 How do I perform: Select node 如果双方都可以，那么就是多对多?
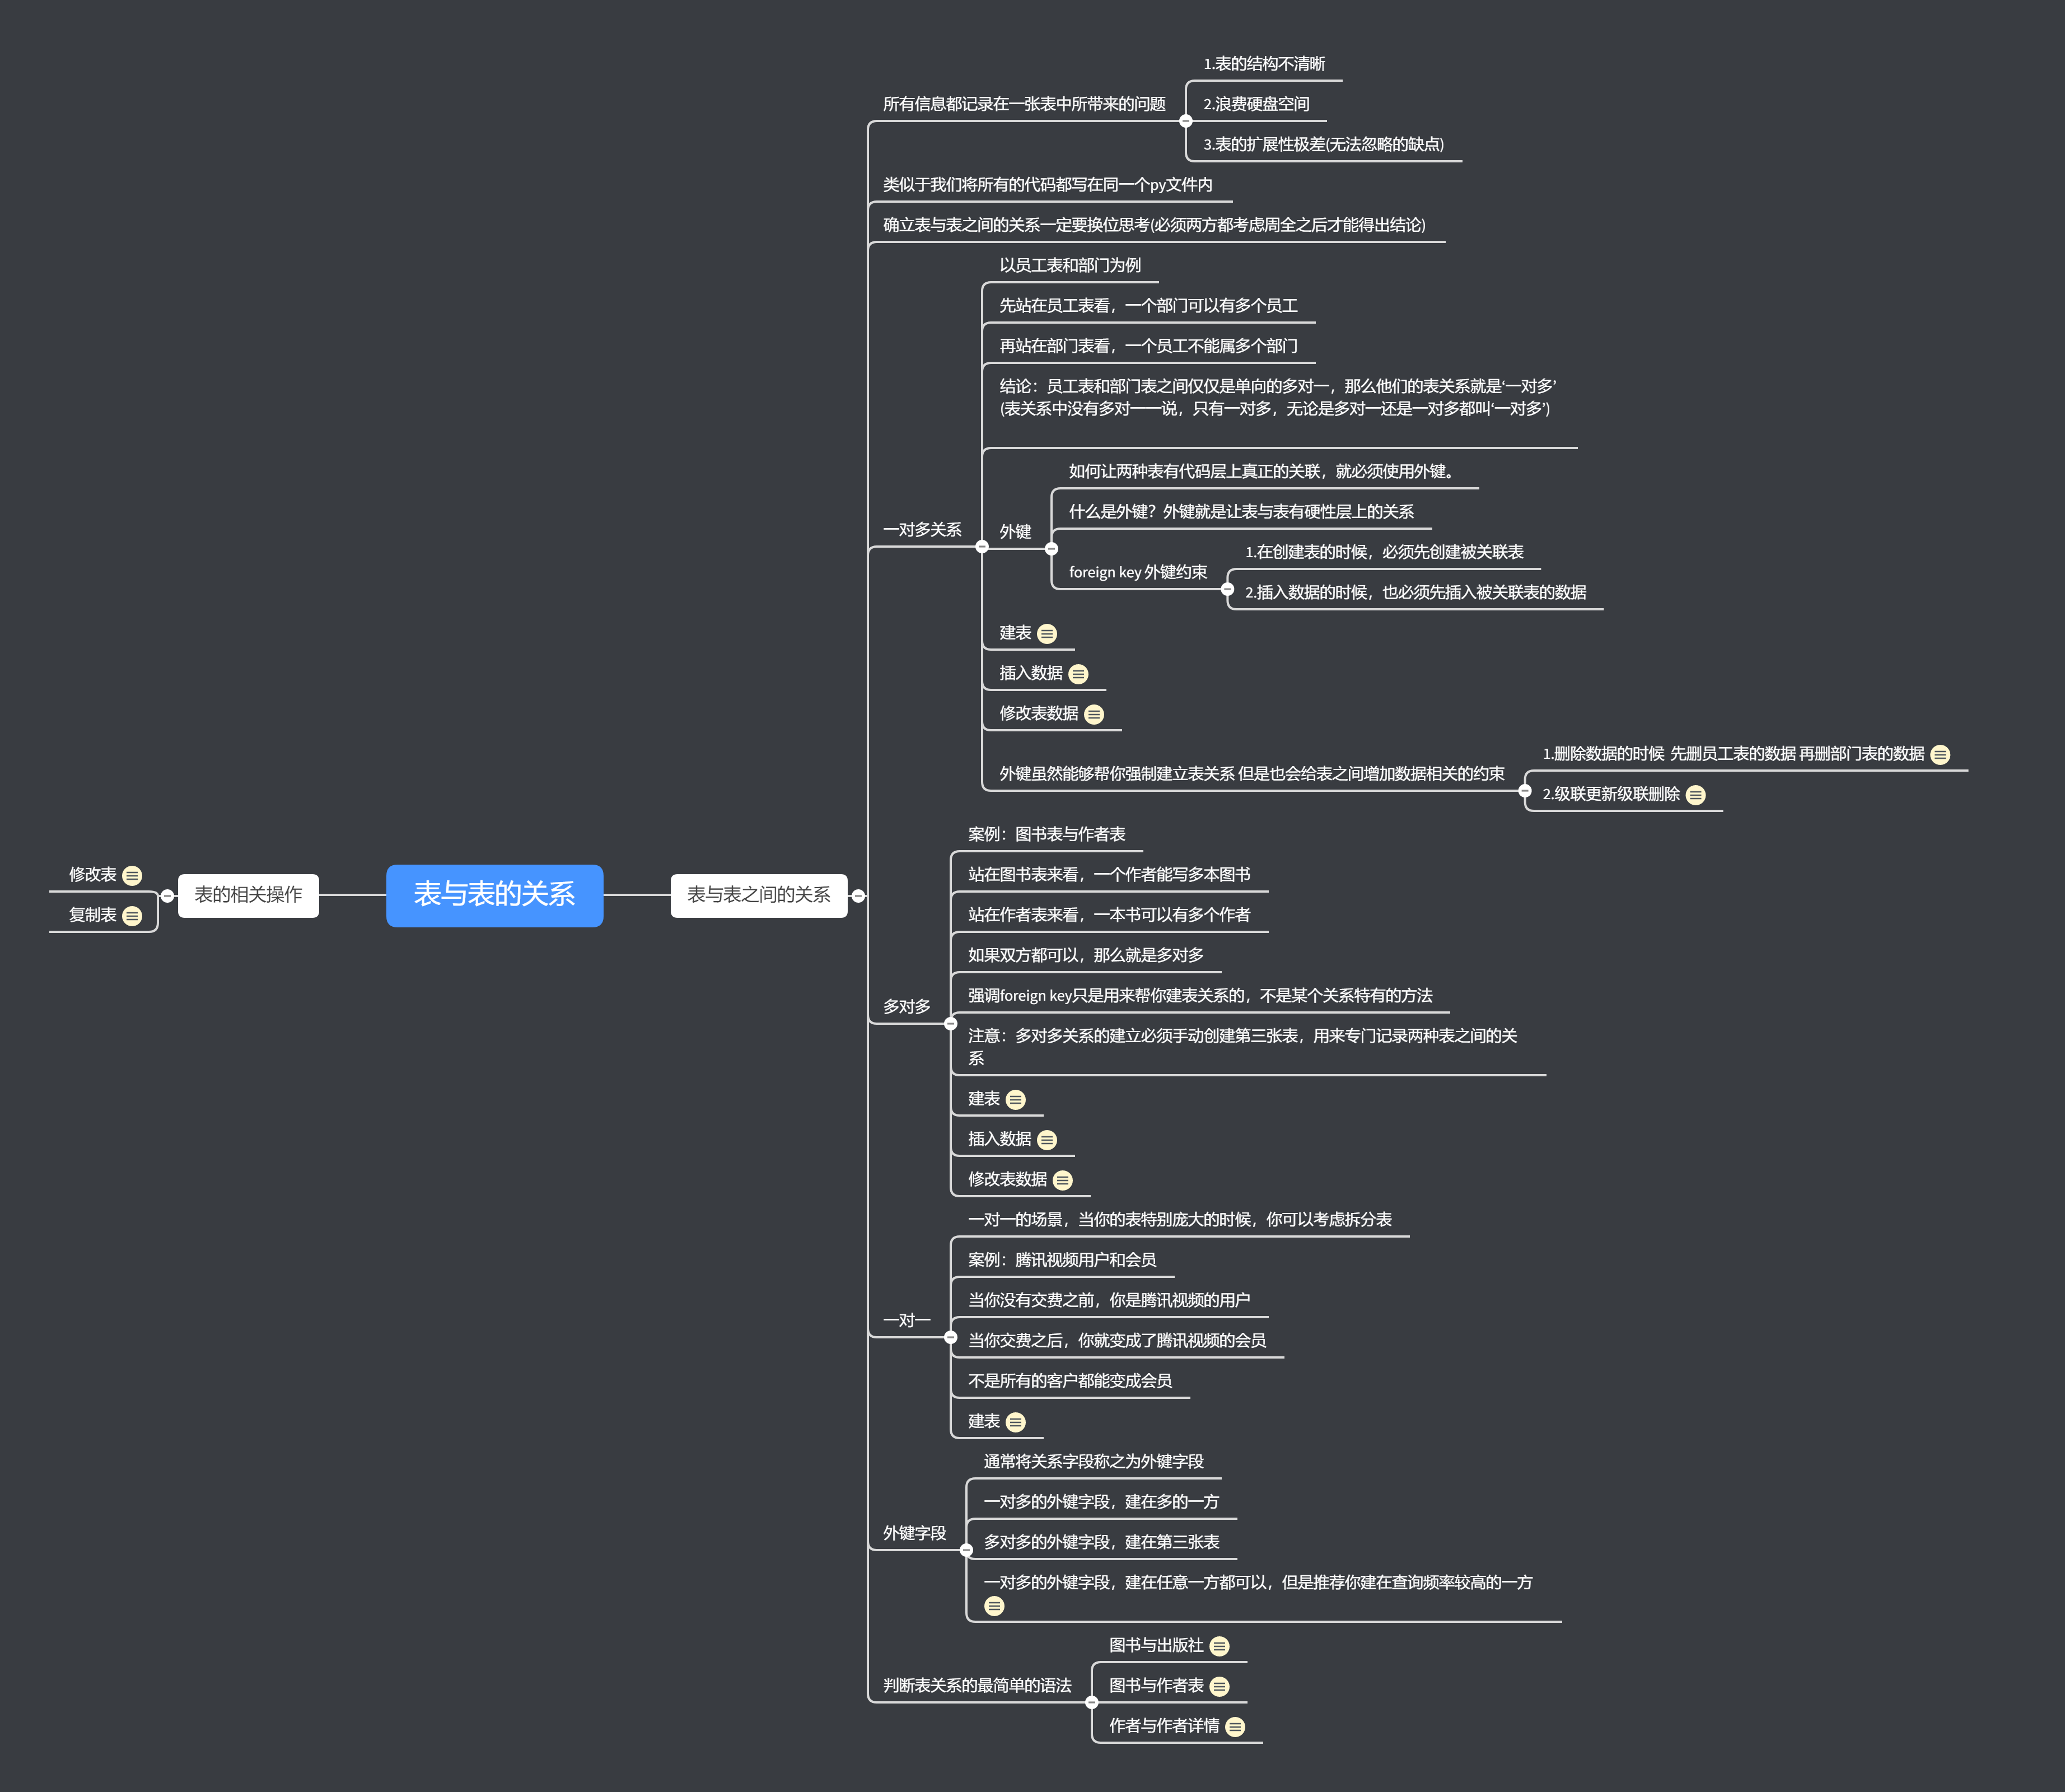(x=1085, y=955)
